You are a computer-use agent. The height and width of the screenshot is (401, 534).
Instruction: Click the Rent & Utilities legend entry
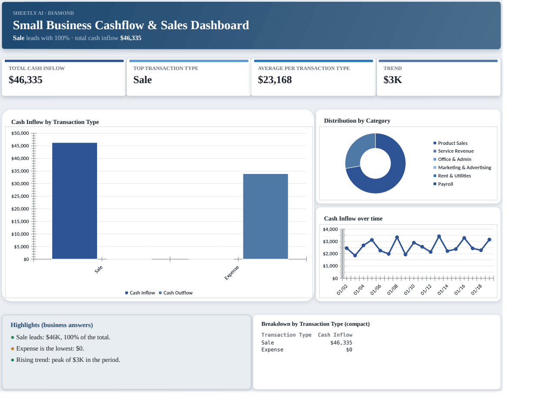tap(452, 176)
